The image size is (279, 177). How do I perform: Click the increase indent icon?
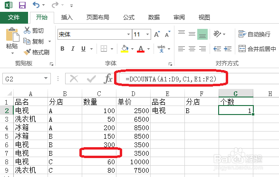coord(228,49)
